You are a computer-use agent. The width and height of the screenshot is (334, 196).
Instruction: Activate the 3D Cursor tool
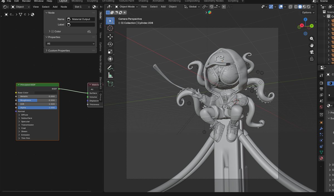[110, 28]
